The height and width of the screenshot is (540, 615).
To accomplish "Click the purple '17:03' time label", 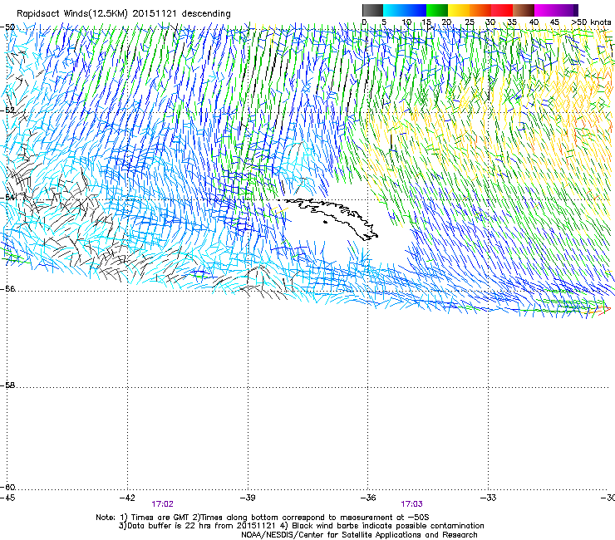I will pos(412,504).
